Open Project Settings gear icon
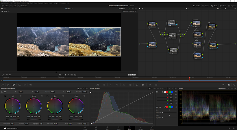Viewport: 237px width, 130px height. (234, 128)
